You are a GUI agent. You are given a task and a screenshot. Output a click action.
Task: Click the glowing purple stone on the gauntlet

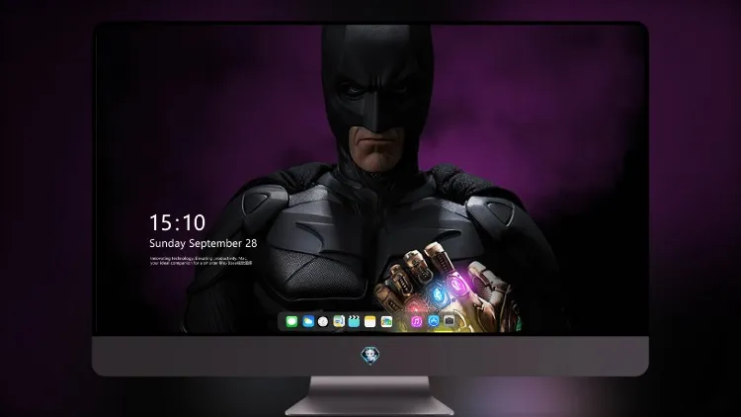click(x=456, y=286)
